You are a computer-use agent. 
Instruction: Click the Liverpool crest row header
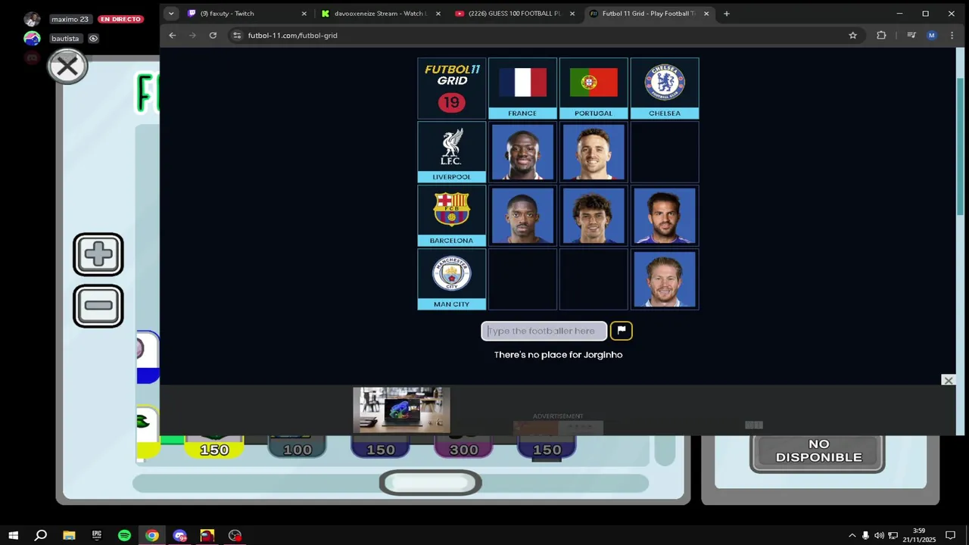[452, 152]
